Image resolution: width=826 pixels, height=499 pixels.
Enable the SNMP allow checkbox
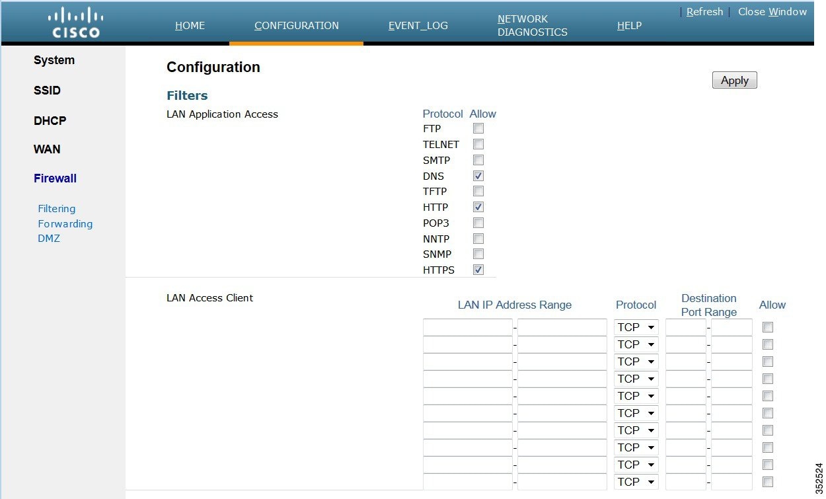(x=478, y=254)
